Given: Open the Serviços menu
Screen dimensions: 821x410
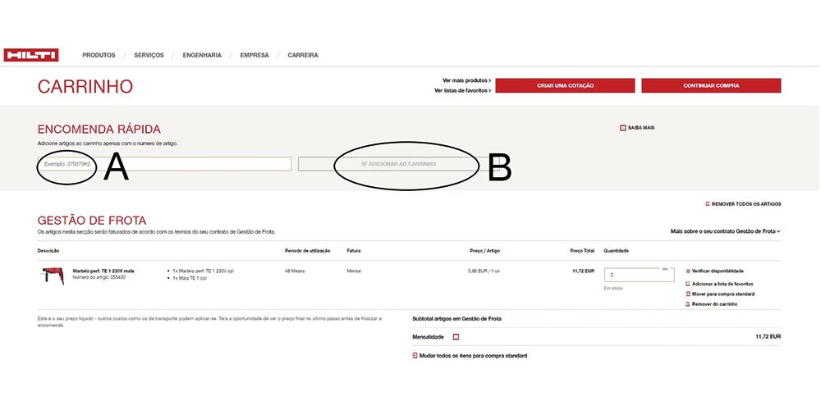Looking at the screenshot, I should pyautogui.click(x=149, y=55).
